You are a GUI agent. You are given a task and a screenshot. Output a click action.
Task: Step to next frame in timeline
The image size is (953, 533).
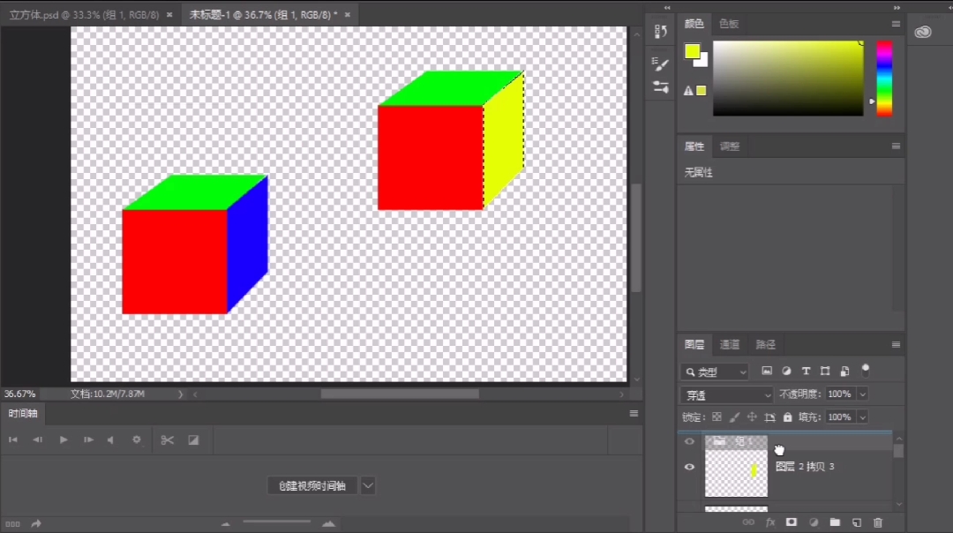point(88,439)
